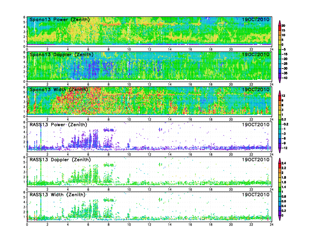Click the pink top arrow of the bottom colorbar
The width and height of the screenshot is (312, 241).
(x=280, y=161)
